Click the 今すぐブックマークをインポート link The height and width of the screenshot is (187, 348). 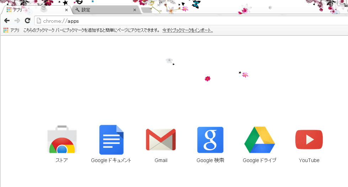188,30
